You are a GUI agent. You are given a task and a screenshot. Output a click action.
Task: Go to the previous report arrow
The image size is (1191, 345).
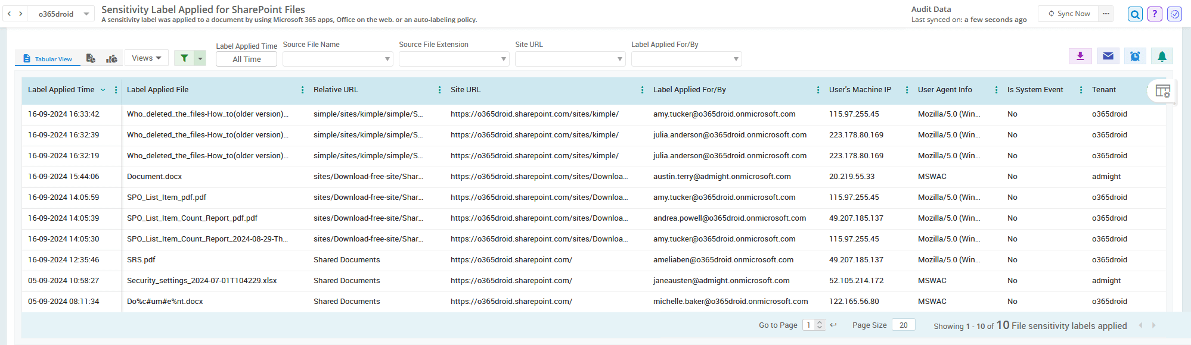[x=9, y=14]
